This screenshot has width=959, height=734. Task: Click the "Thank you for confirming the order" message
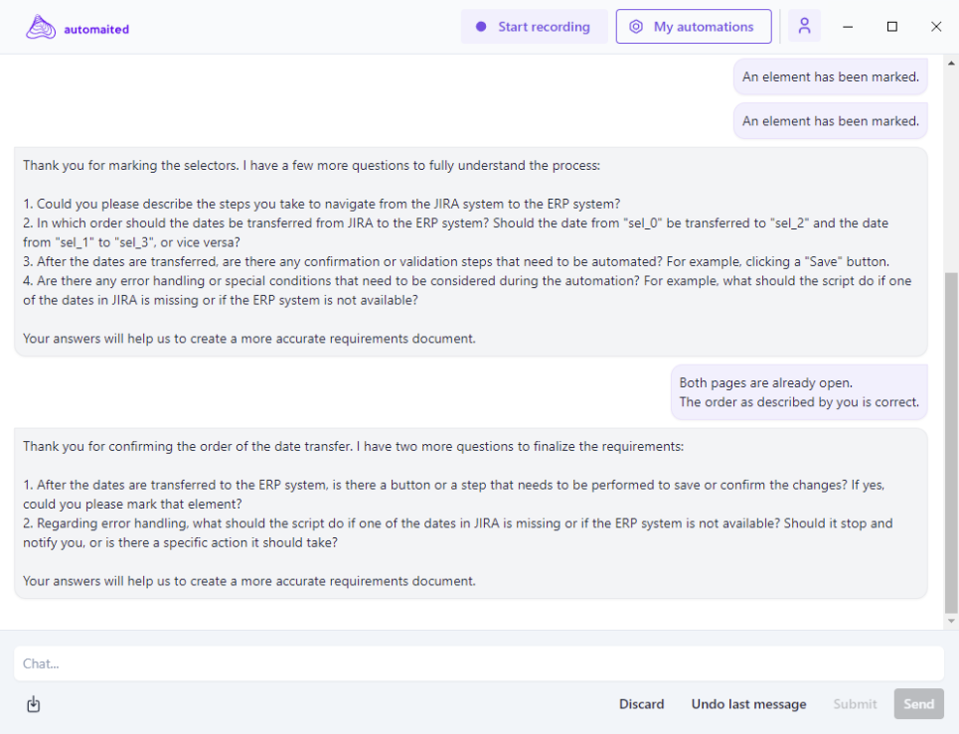[x=470, y=514]
